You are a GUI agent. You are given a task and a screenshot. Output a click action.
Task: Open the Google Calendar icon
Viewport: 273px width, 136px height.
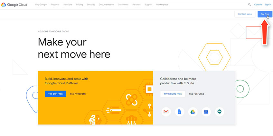[206, 112]
